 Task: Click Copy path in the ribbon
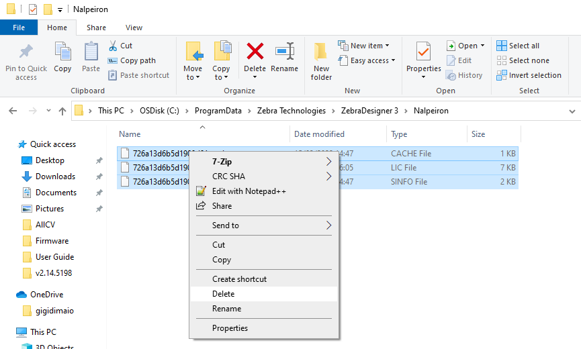pyautogui.click(x=132, y=60)
